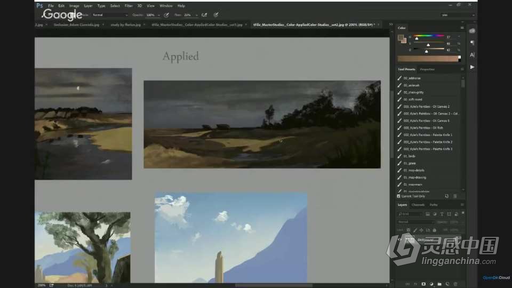Open the layer Kind filter dropdown
This screenshot has width=512, height=288.
point(410,214)
